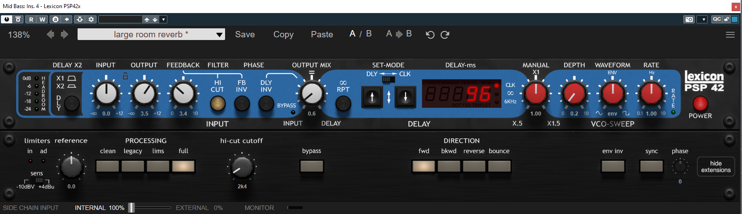Click the INPUT level knob
Viewport: 742px width, 214px height.
[106, 94]
